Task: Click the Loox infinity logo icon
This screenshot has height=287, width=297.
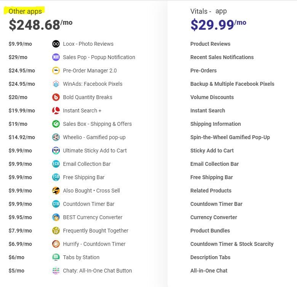Action: coord(56,44)
